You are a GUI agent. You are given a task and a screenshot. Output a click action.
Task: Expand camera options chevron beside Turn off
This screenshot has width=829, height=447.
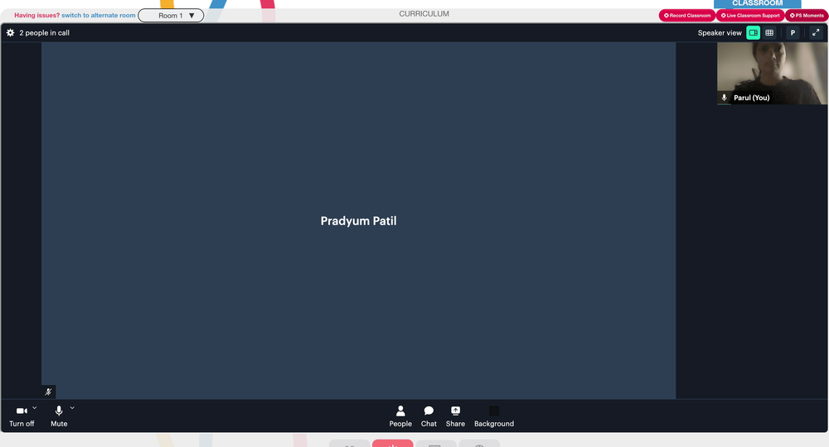[34, 407]
